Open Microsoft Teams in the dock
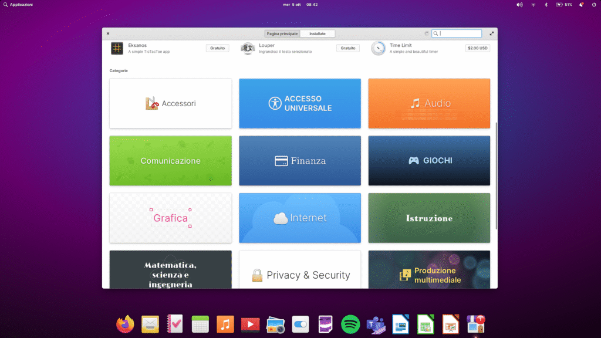The image size is (601, 338). coord(375,324)
